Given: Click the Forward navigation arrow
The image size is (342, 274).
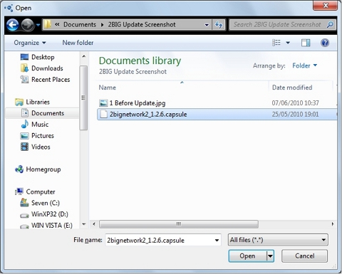Looking at the screenshot, I should tap(28, 25).
